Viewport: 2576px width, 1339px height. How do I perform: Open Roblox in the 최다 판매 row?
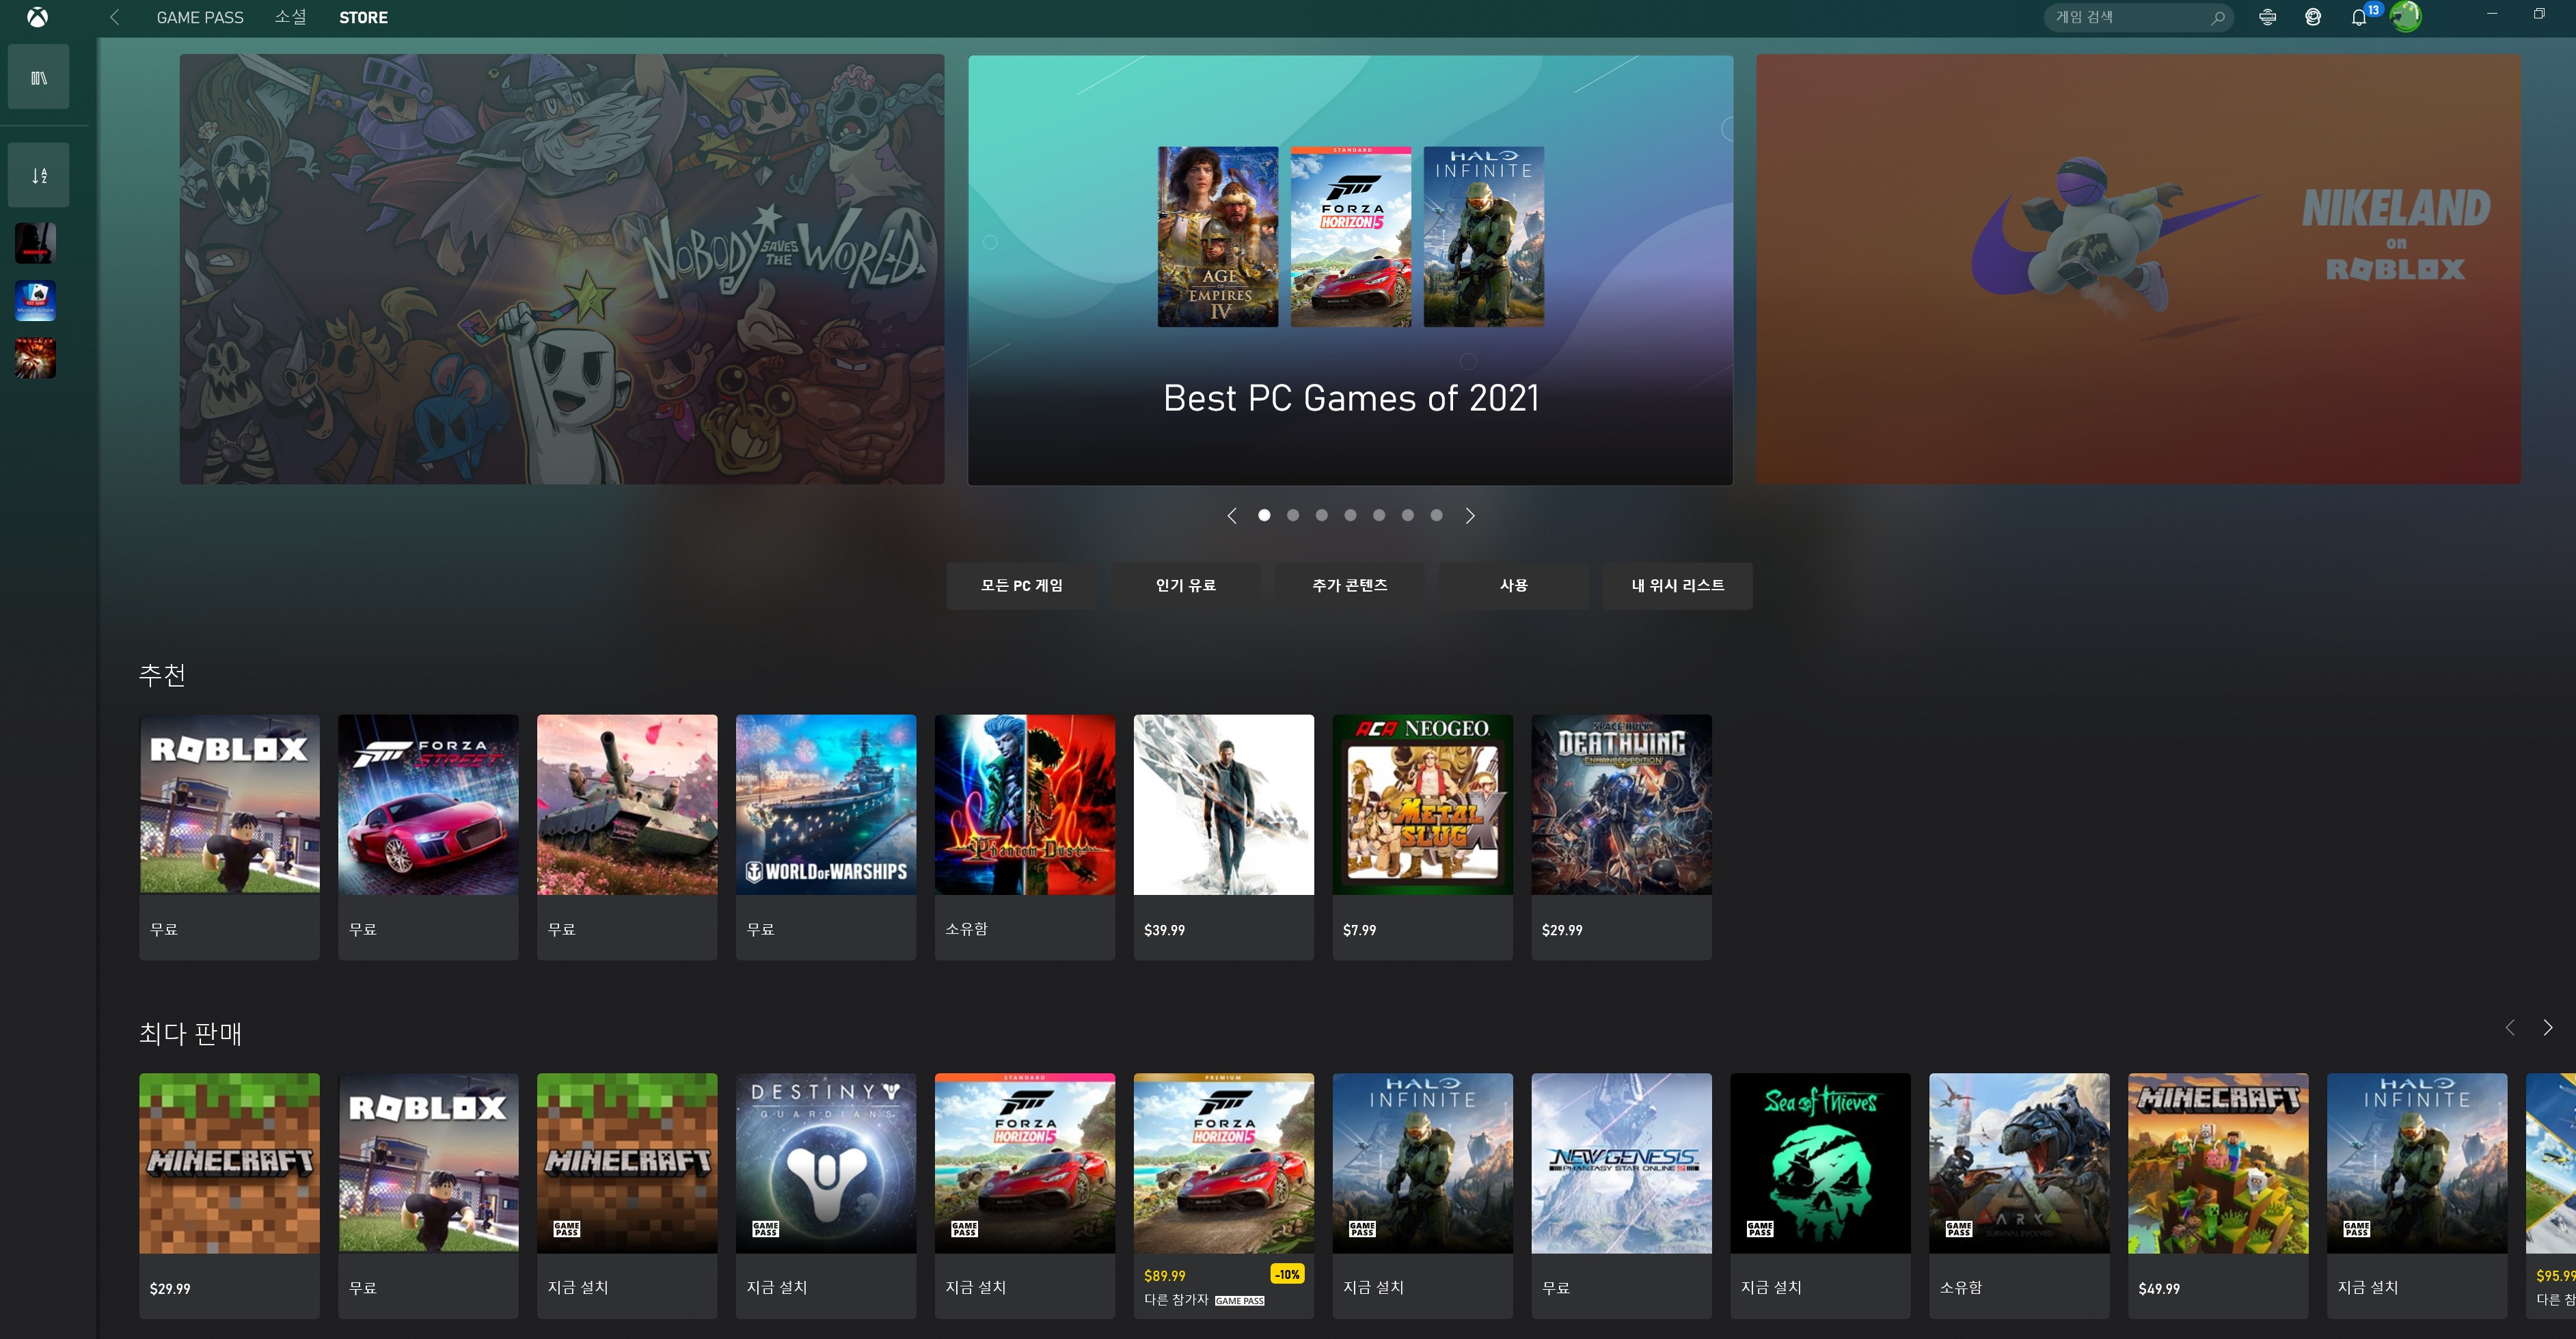point(429,1196)
